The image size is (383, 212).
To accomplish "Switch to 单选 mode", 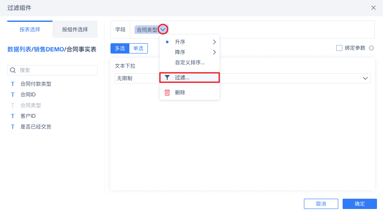I will (x=138, y=48).
